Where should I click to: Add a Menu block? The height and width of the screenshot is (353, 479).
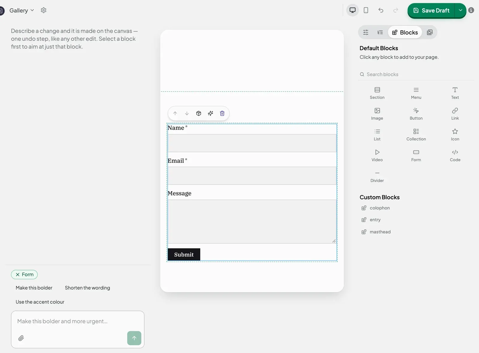coord(416,93)
